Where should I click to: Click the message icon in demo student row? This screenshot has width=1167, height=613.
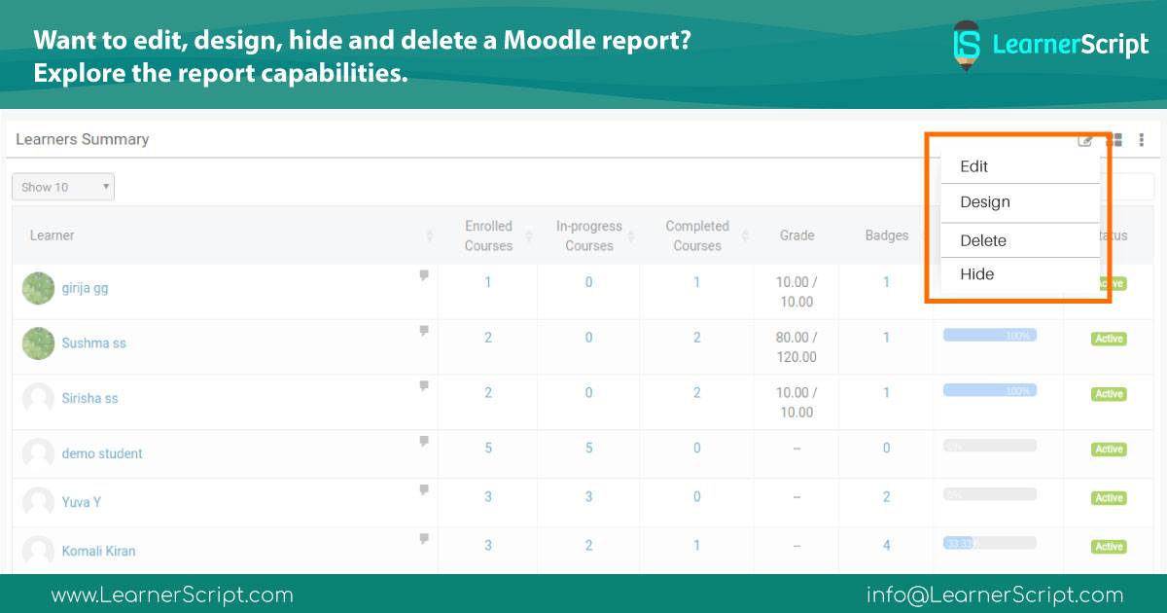[x=424, y=442]
